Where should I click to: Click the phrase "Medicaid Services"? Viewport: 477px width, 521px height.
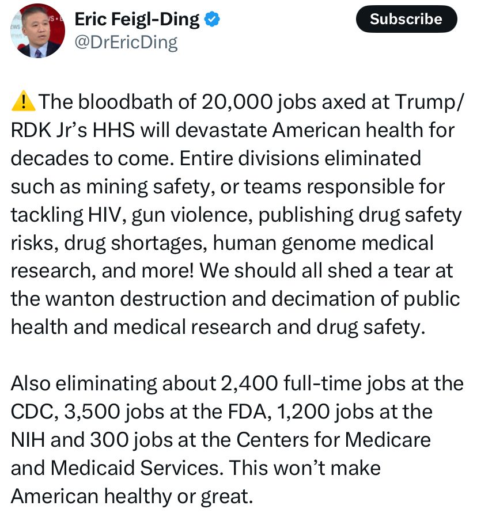coord(134,468)
